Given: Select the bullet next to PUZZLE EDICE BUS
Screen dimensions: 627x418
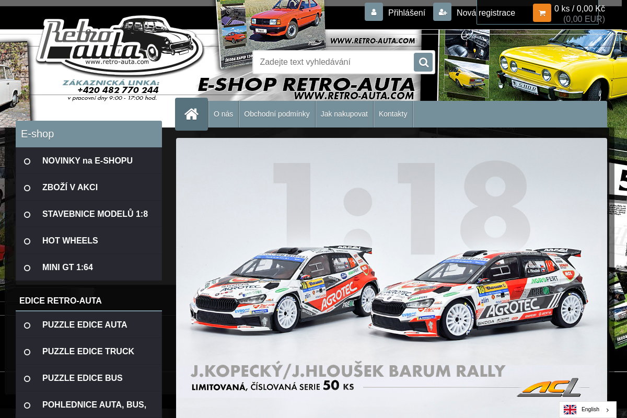Looking at the screenshot, I should pos(27,378).
